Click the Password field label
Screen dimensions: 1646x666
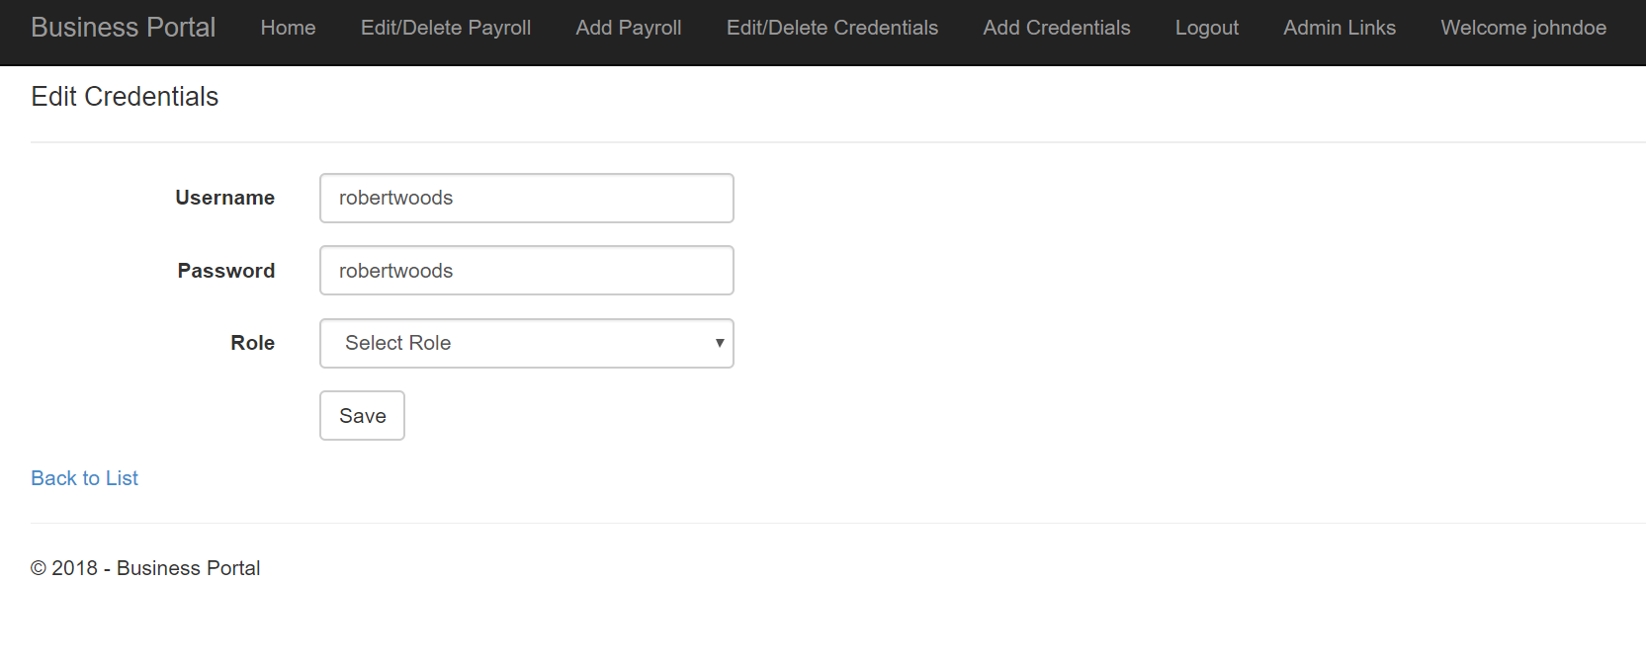click(x=226, y=271)
